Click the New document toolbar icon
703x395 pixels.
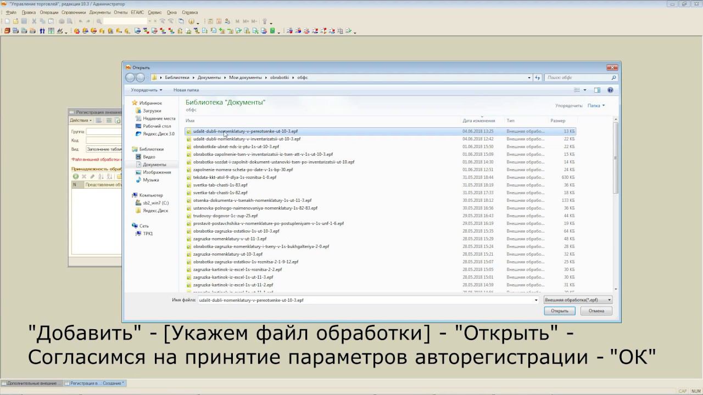point(7,21)
